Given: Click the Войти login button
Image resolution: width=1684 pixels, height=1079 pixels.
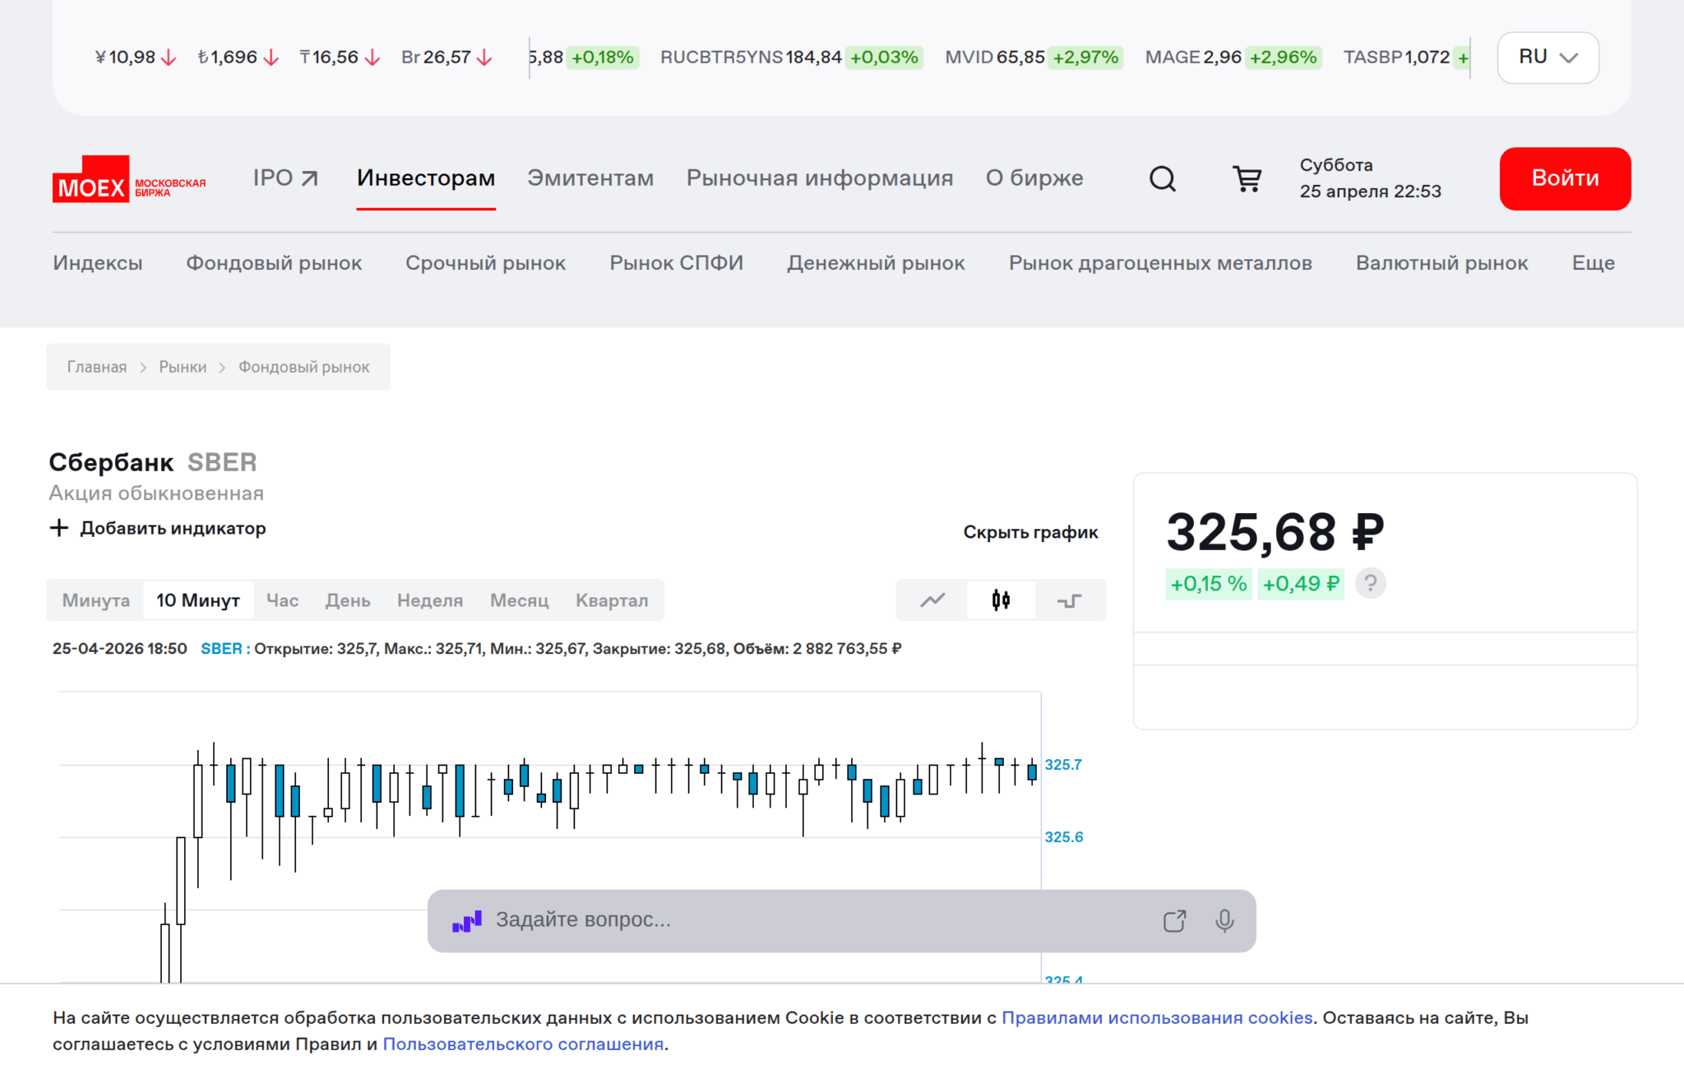Looking at the screenshot, I should (x=1565, y=178).
